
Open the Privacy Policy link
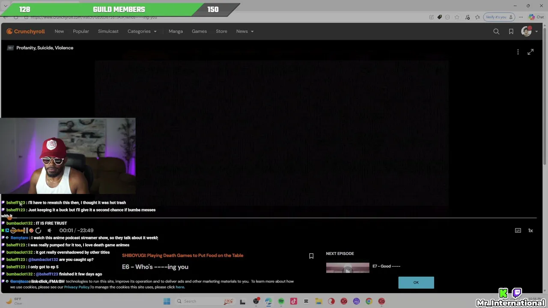(77, 287)
